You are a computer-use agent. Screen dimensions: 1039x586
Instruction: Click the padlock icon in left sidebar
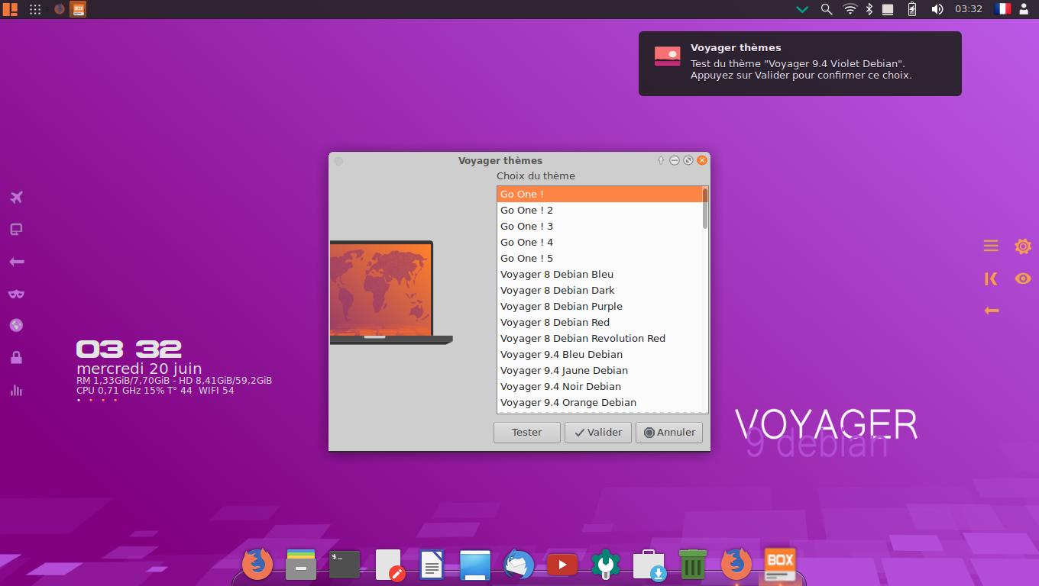[16, 357]
